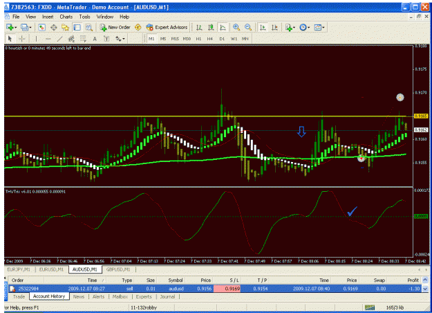Open the Market Watch window icon

(41, 27)
